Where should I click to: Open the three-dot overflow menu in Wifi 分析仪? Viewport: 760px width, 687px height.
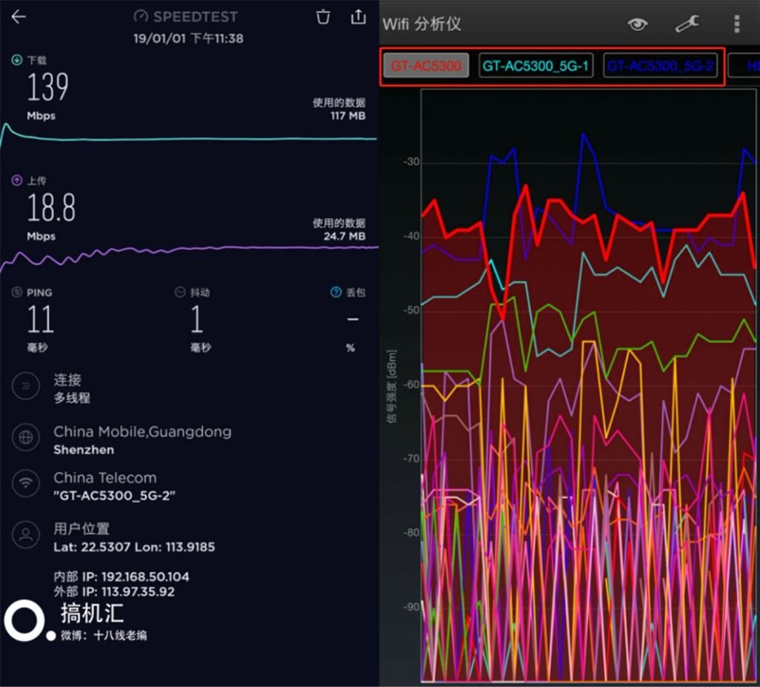click(737, 23)
